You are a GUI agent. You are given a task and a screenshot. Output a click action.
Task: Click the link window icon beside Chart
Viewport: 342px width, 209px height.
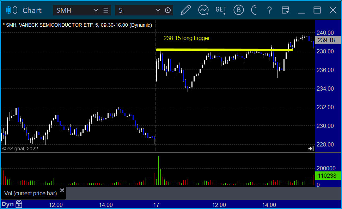(x=12, y=10)
